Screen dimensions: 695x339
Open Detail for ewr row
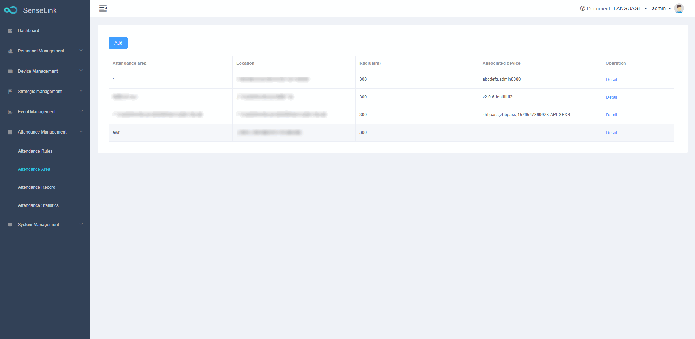(611, 133)
